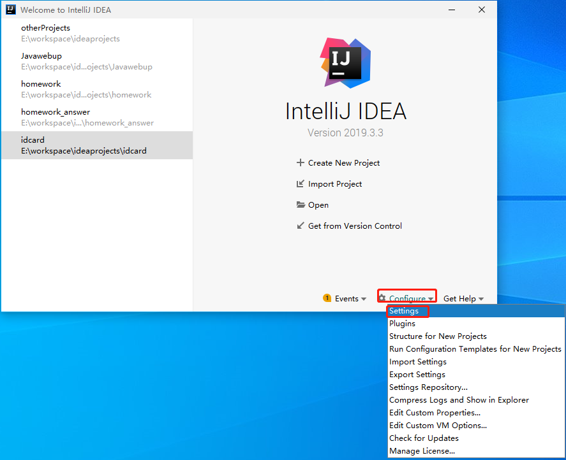Click the IntelliJ icon in the title bar
This screenshot has height=460, width=566.
[x=11, y=10]
